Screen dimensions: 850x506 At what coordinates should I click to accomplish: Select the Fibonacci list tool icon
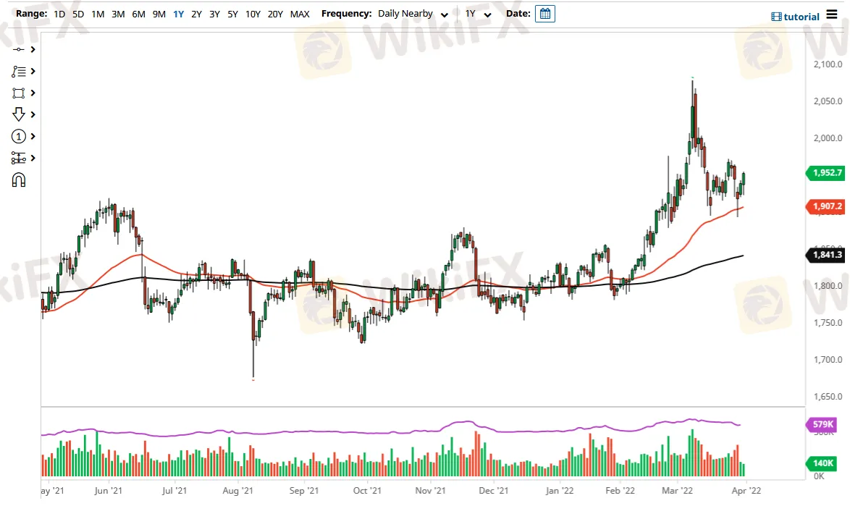pos(18,71)
